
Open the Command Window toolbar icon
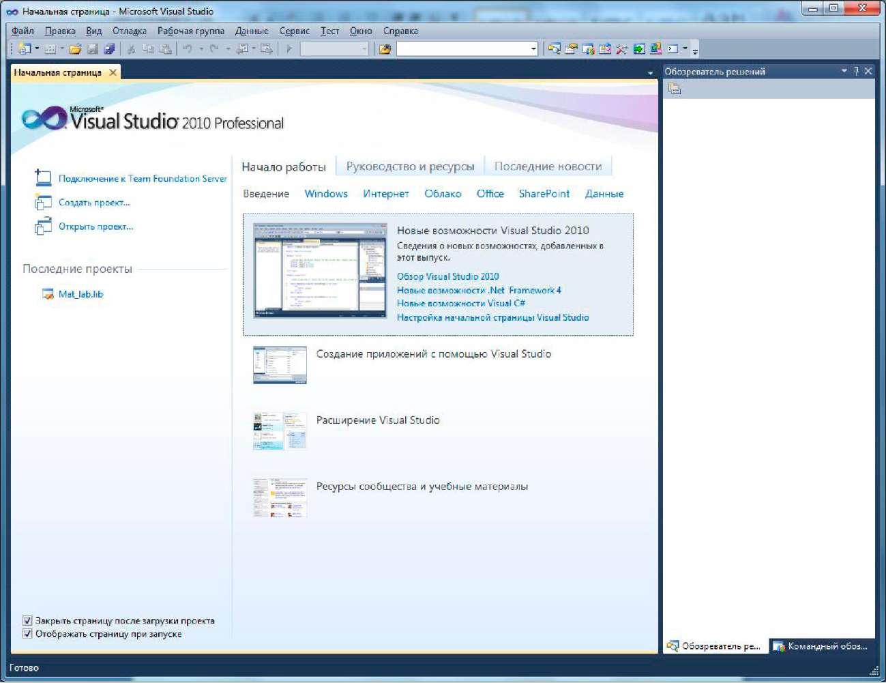[x=673, y=48]
